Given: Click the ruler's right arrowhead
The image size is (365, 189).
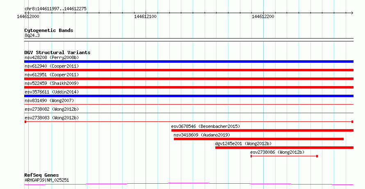Looking at the screenshot, I should pos(352,13).
